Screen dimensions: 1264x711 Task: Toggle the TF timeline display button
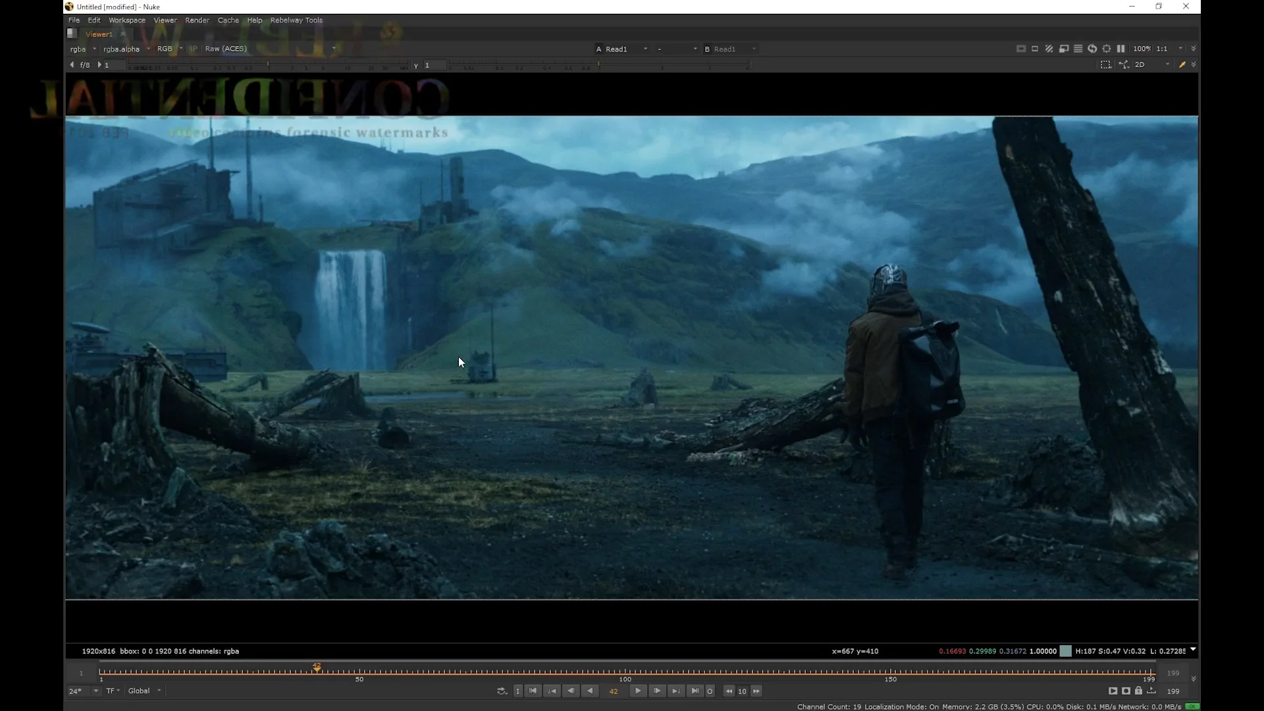(x=113, y=691)
